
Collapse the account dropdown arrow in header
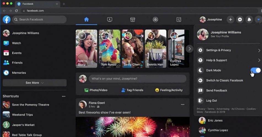tap(258, 20)
